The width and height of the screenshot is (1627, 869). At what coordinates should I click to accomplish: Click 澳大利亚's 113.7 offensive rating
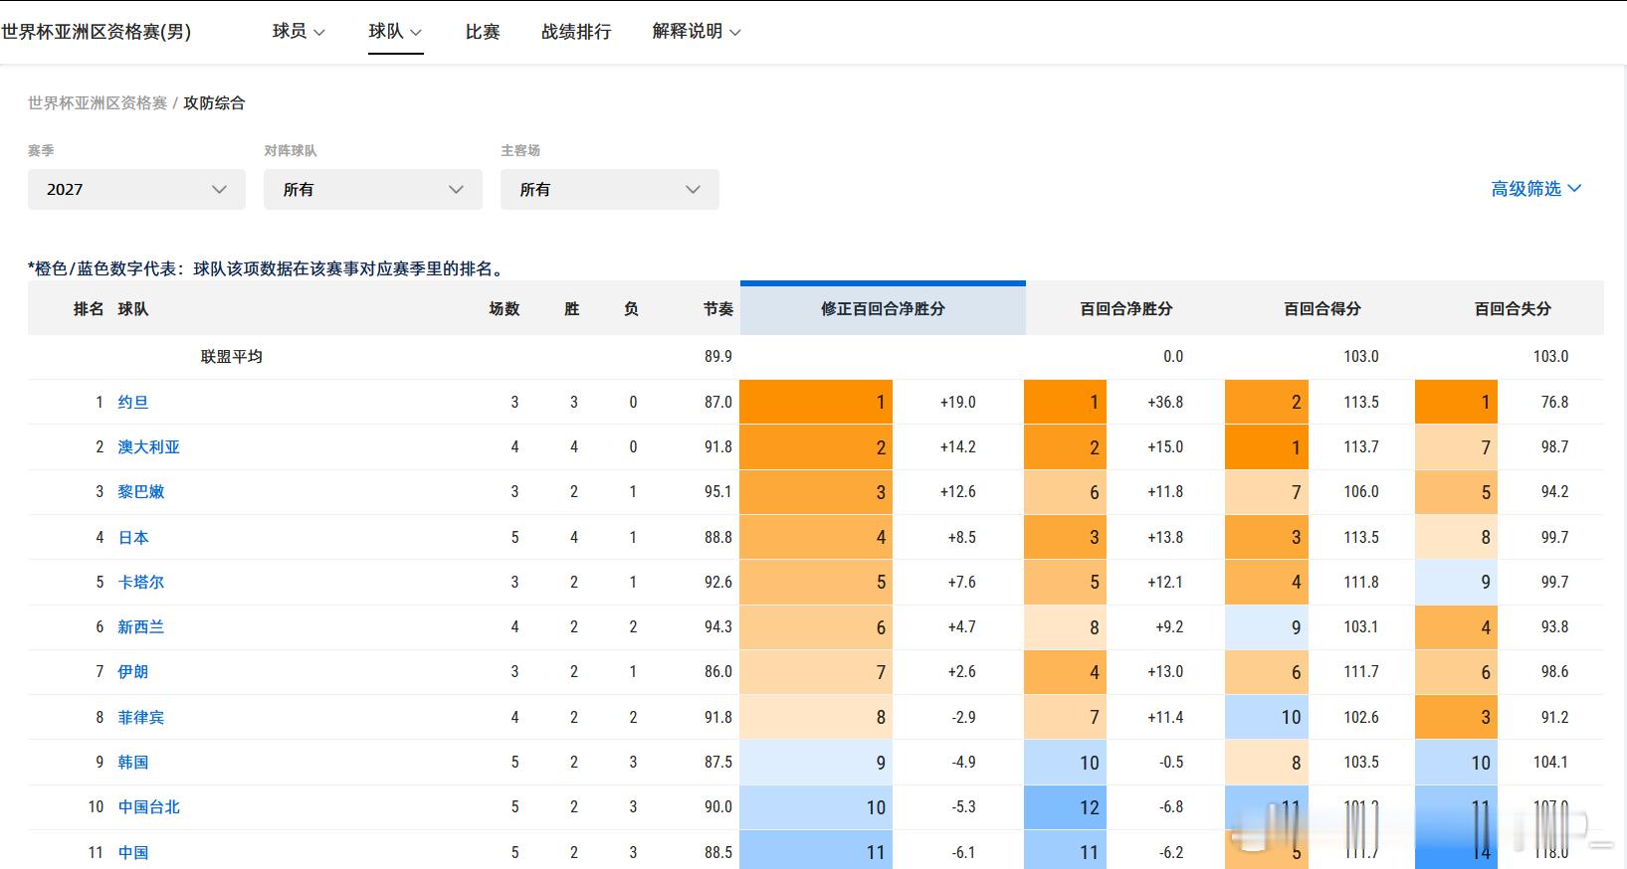pyautogui.click(x=1361, y=446)
